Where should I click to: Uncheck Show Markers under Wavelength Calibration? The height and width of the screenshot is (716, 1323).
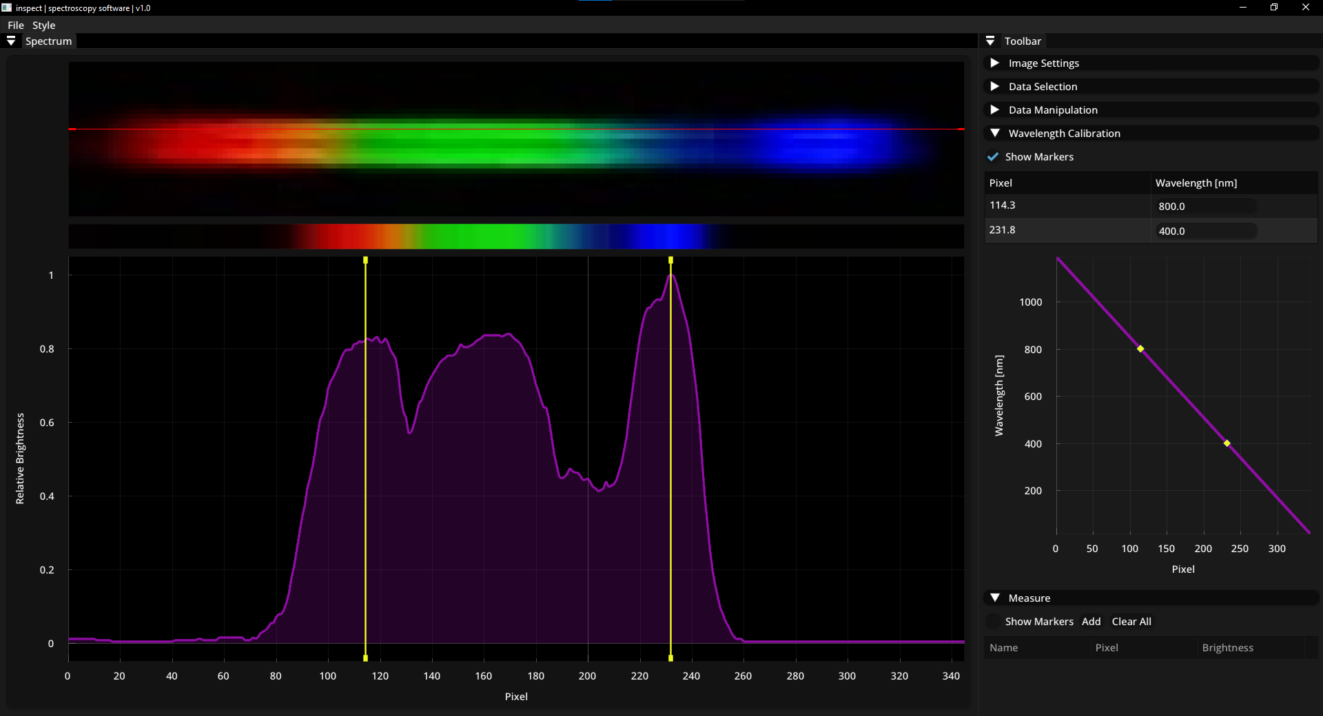tap(993, 157)
